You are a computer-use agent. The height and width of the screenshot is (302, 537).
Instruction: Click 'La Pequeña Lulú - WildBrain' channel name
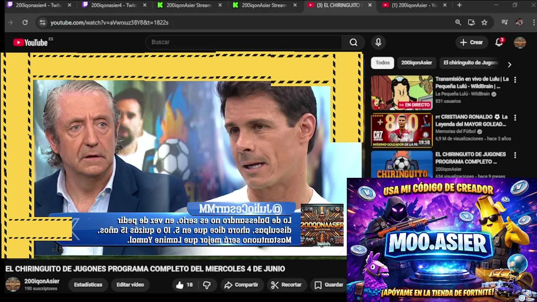click(462, 94)
